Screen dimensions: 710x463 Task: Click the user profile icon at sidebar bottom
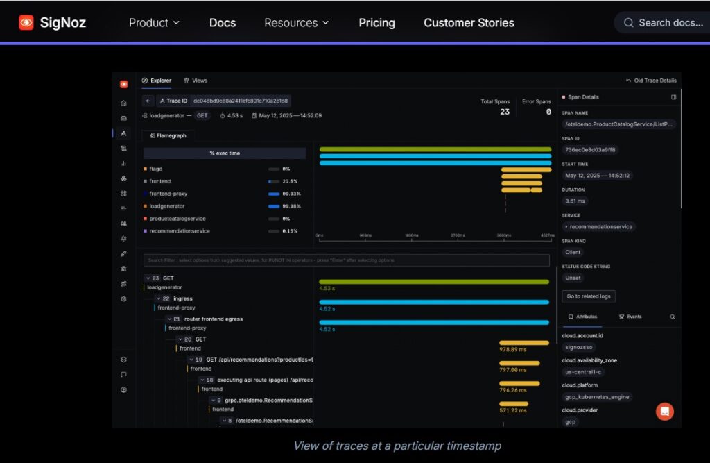click(123, 389)
